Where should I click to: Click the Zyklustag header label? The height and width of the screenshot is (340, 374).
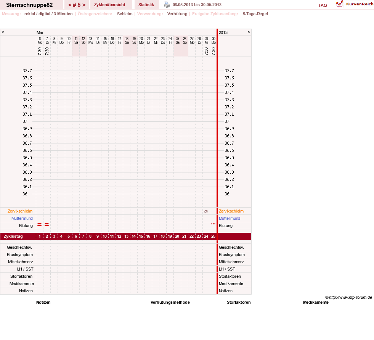(13, 236)
